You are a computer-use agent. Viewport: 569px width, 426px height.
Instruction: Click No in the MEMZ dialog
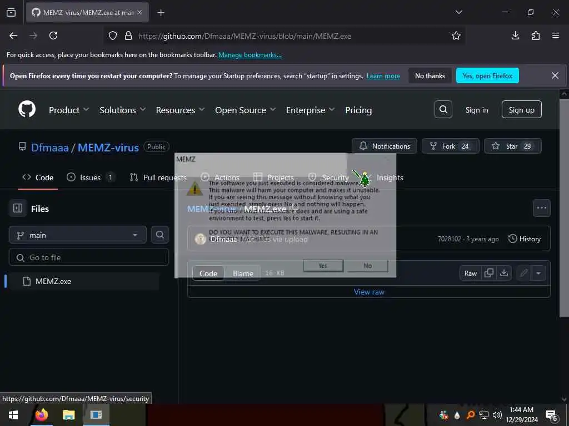tap(368, 266)
